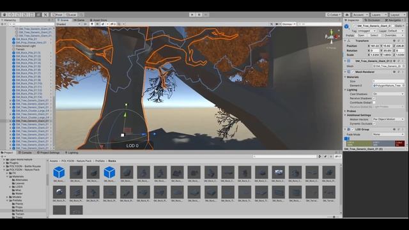Viewport: 409px width, 230px height.
Task: Open the prefab Overrides dropdown
Action: (x=394, y=36)
